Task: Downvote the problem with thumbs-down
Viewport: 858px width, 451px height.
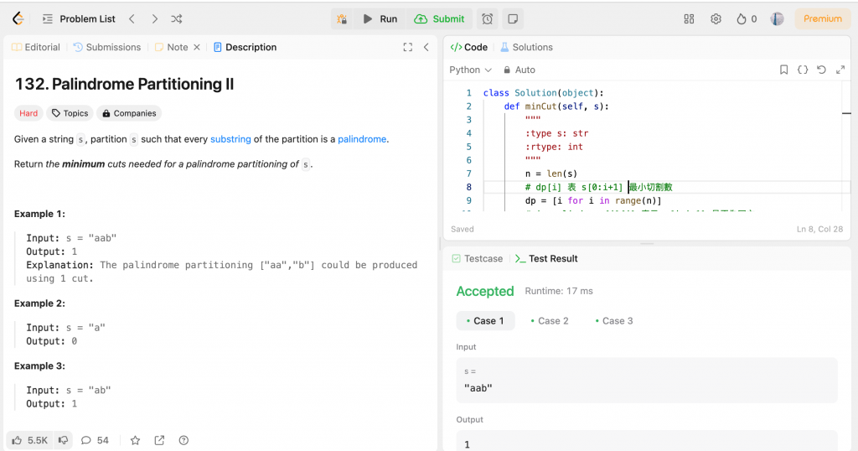Action: 64,440
